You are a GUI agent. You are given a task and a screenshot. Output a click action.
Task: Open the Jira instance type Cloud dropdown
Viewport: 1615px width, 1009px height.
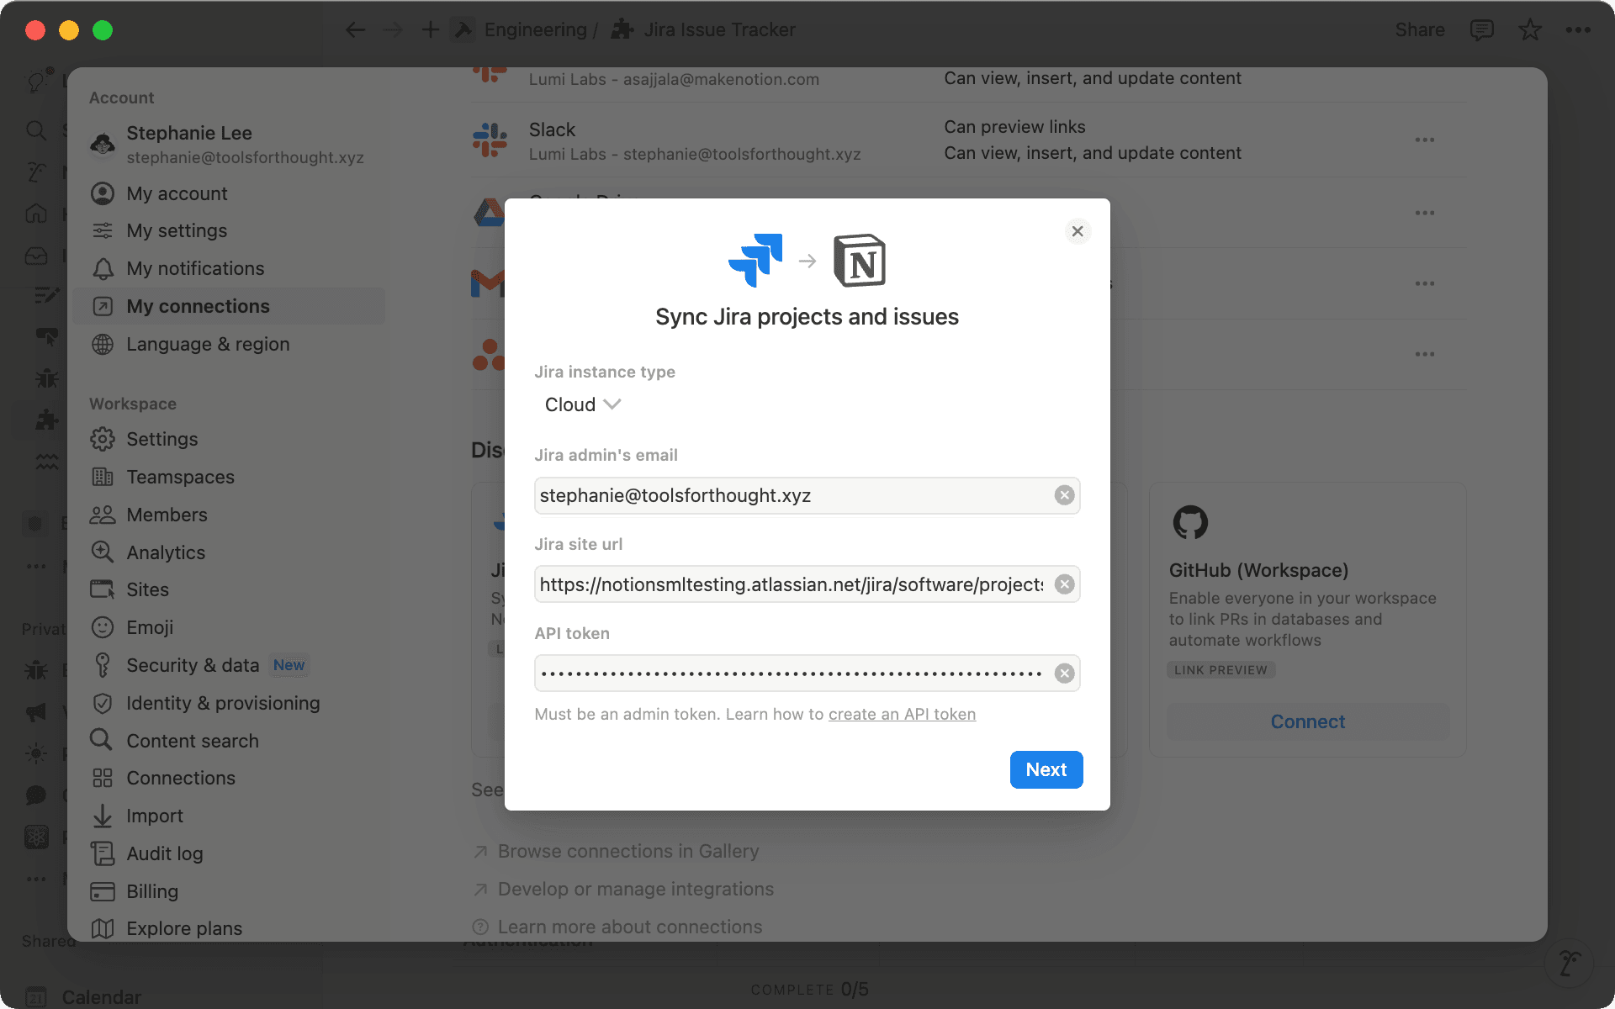(581, 404)
